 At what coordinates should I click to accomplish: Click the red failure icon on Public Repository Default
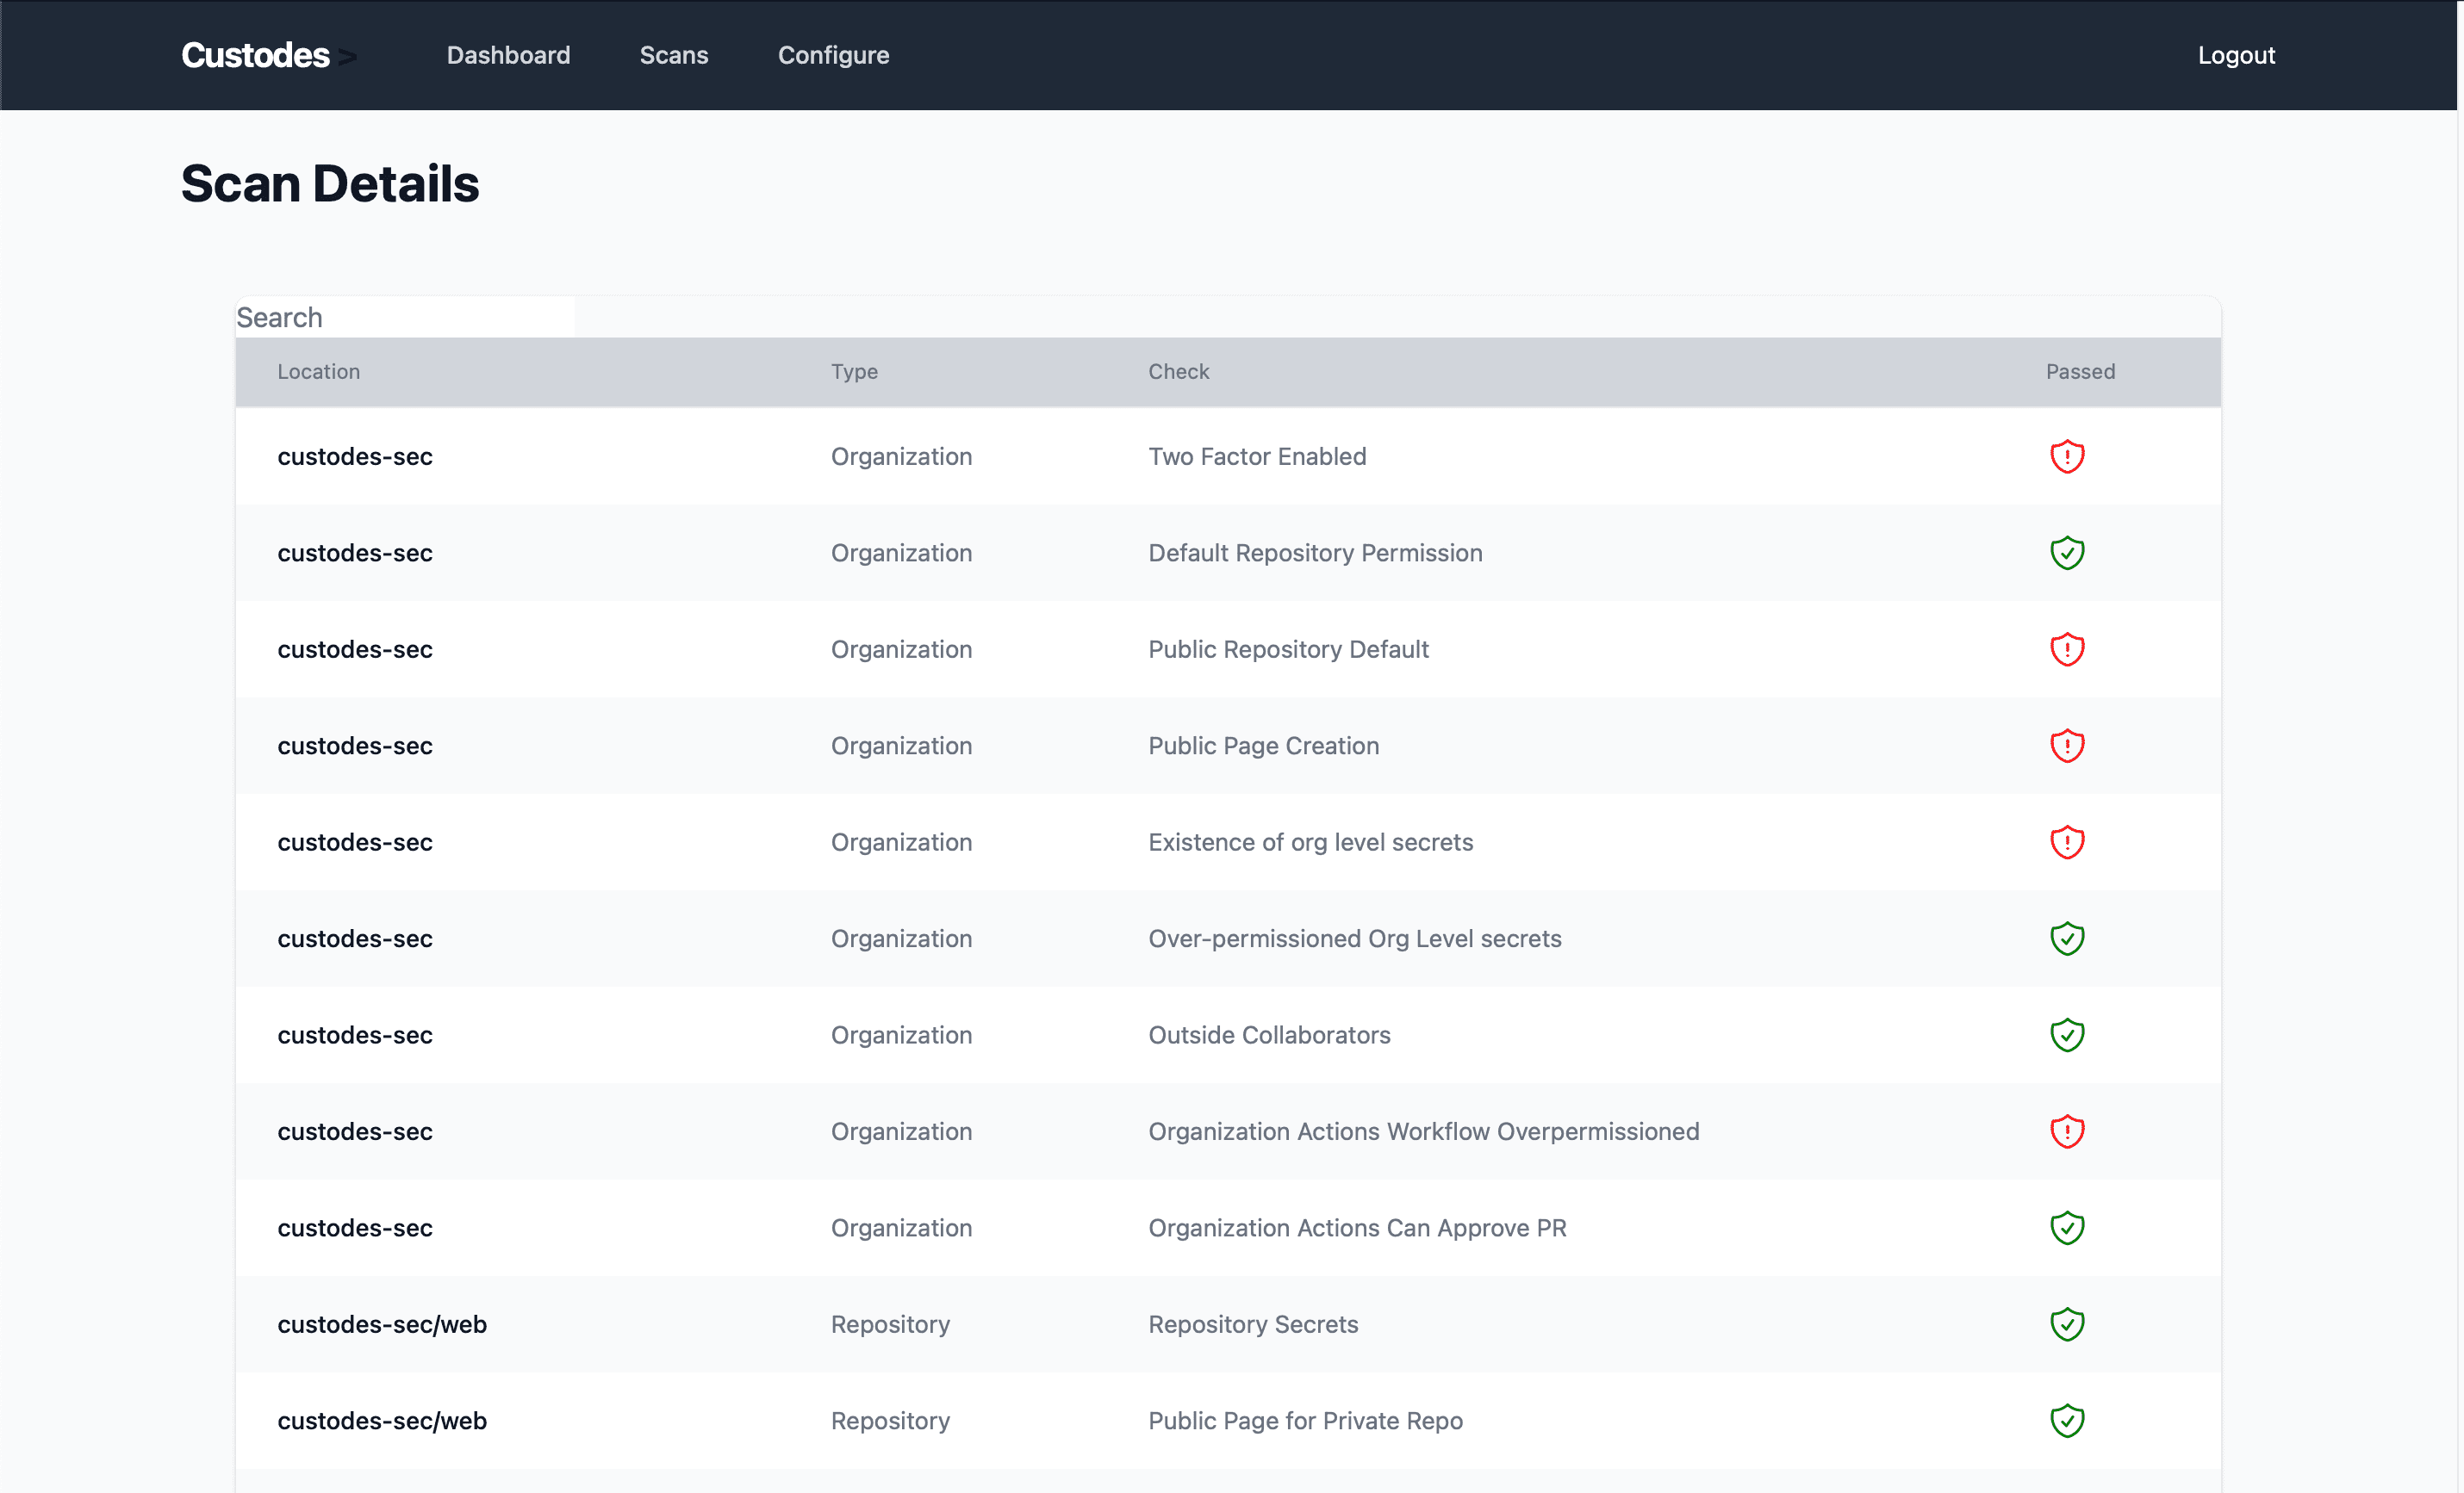pos(2067,648)
